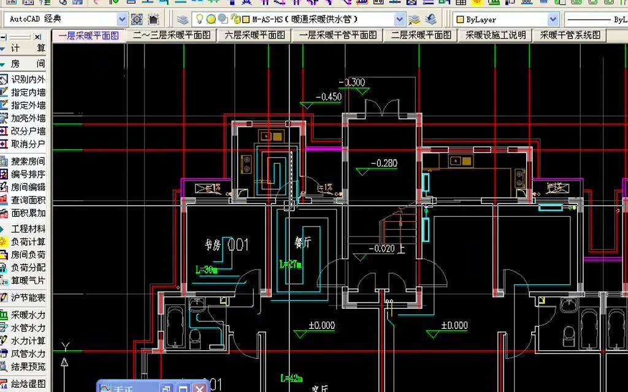This screenshot has width=628, height=392.
Task: Toggle the layer on/off lightbulb icon
Action: click(199, 19)
